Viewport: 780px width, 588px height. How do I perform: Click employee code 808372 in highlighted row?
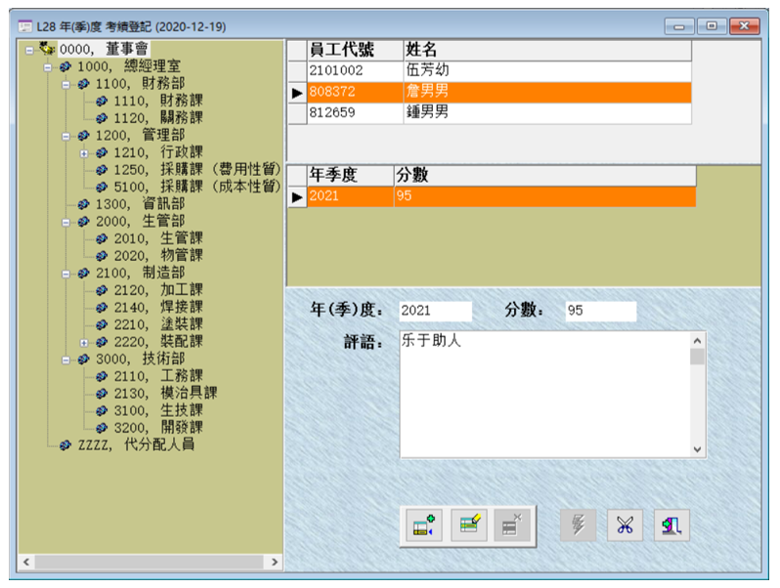(x=355, y=92)
